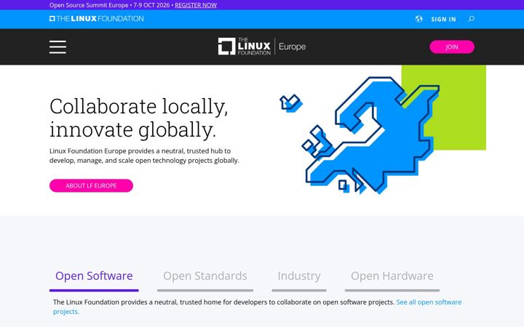Click SIGN IN

tap(443, 19)
